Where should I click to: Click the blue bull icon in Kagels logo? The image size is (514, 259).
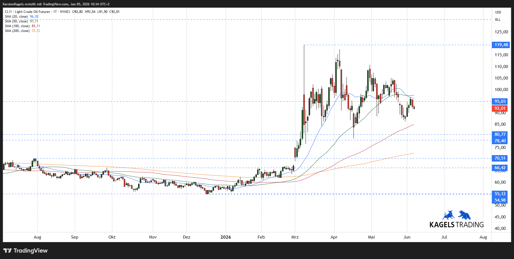pyautogui.click(x=449, y=215)
